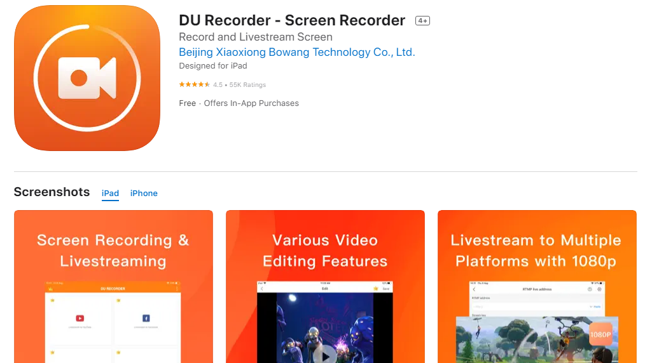Click the YouTube icon in first screenshot
The image size is (645, 363).
(80, 318)
